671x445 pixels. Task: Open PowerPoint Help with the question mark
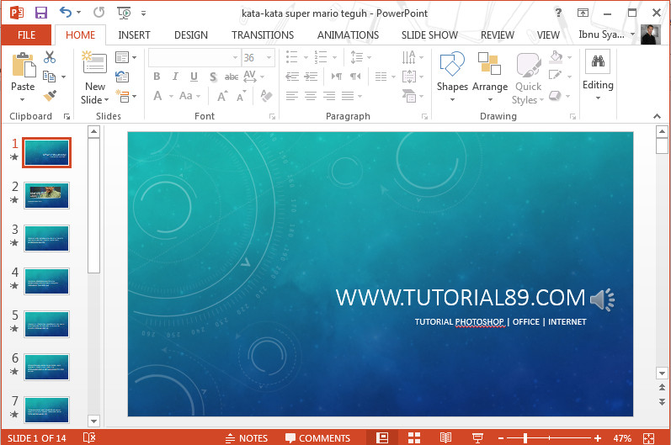[x=558, y=13]
